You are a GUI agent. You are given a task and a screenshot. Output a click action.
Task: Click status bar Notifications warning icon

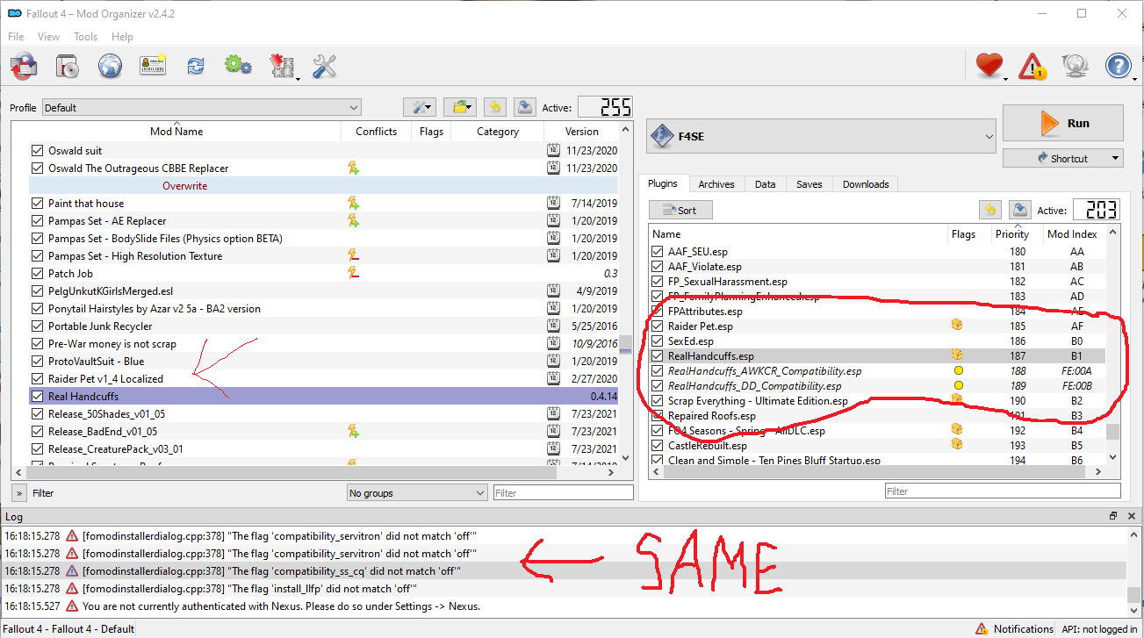click(x=981, y=628)
